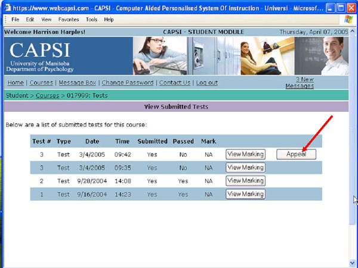The height and width of the screenshot is (268, 358).
Task: Open the Help menu
Action: pos(109,20)
